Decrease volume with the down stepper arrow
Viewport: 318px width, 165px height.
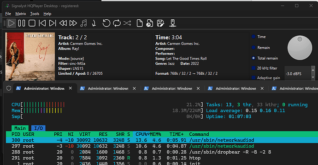coord(313,77)
